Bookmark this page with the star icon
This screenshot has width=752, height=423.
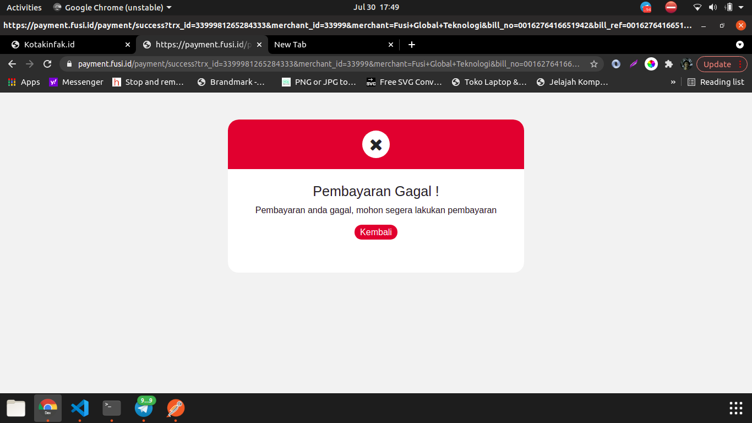point(594,64)
